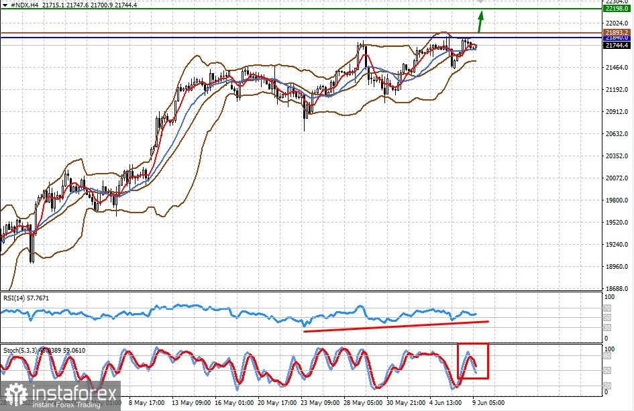634x411 pixels.
Task: Click the 20072.0 price axis label
Action: pyautogui.click(x=617, y=178)
